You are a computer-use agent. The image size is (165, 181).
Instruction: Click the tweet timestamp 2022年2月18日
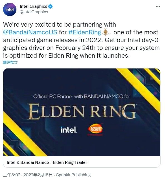[38, 175]
